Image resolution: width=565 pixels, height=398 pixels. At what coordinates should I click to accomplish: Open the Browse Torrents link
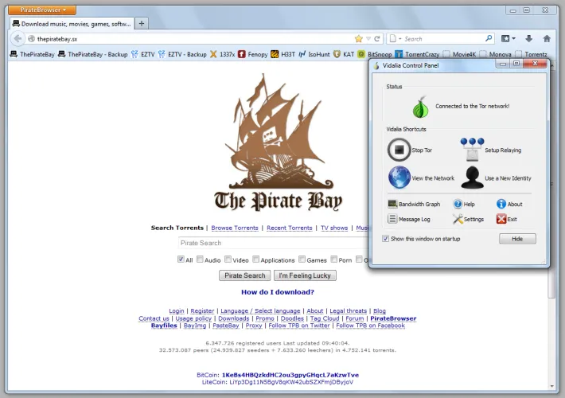coord(235,228)
